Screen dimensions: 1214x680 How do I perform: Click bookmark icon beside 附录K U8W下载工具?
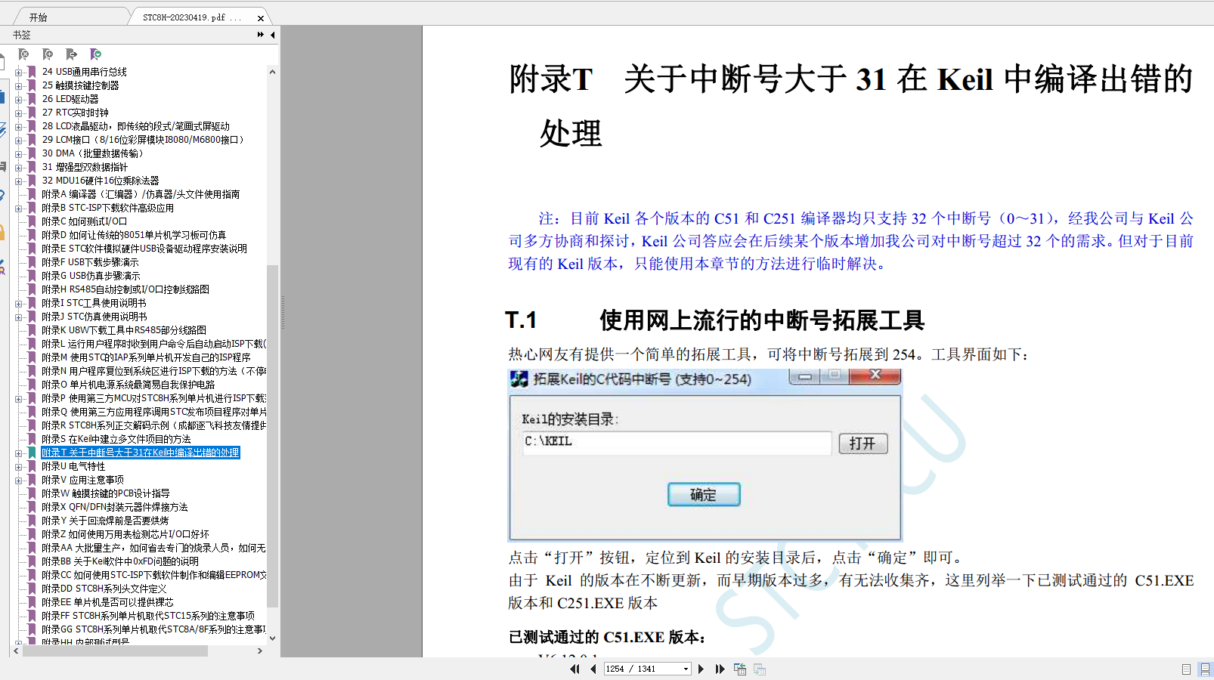pos(32,330)
